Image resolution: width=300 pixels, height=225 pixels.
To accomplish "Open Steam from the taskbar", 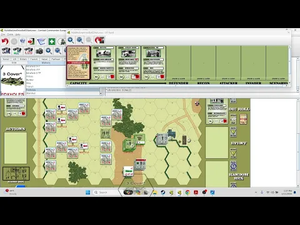I will point(163,192).
